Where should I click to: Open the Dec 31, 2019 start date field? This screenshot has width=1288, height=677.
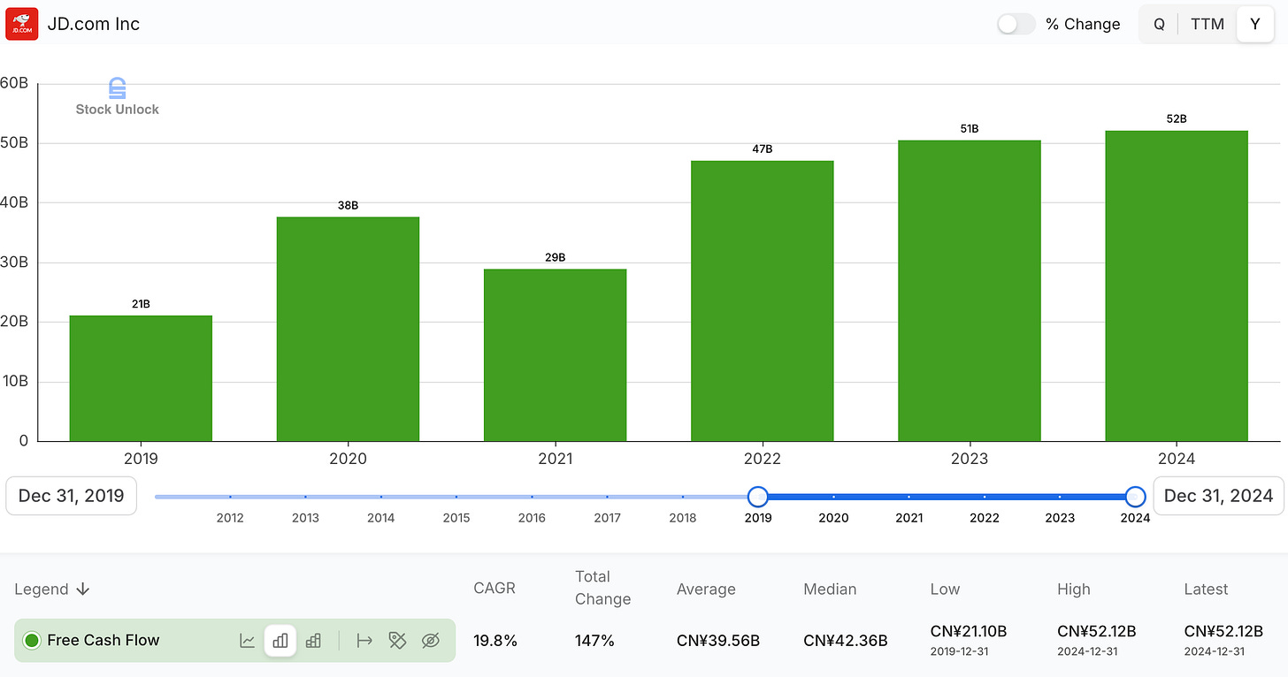tap(71, 496)
